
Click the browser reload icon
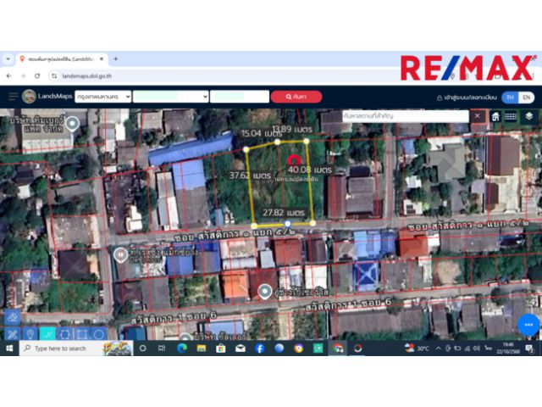36,75
